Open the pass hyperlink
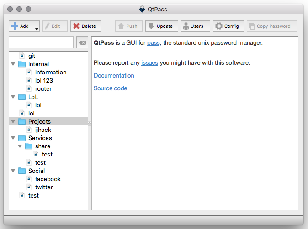Screen dimensions: 308x229 click(x=153, y=43)
